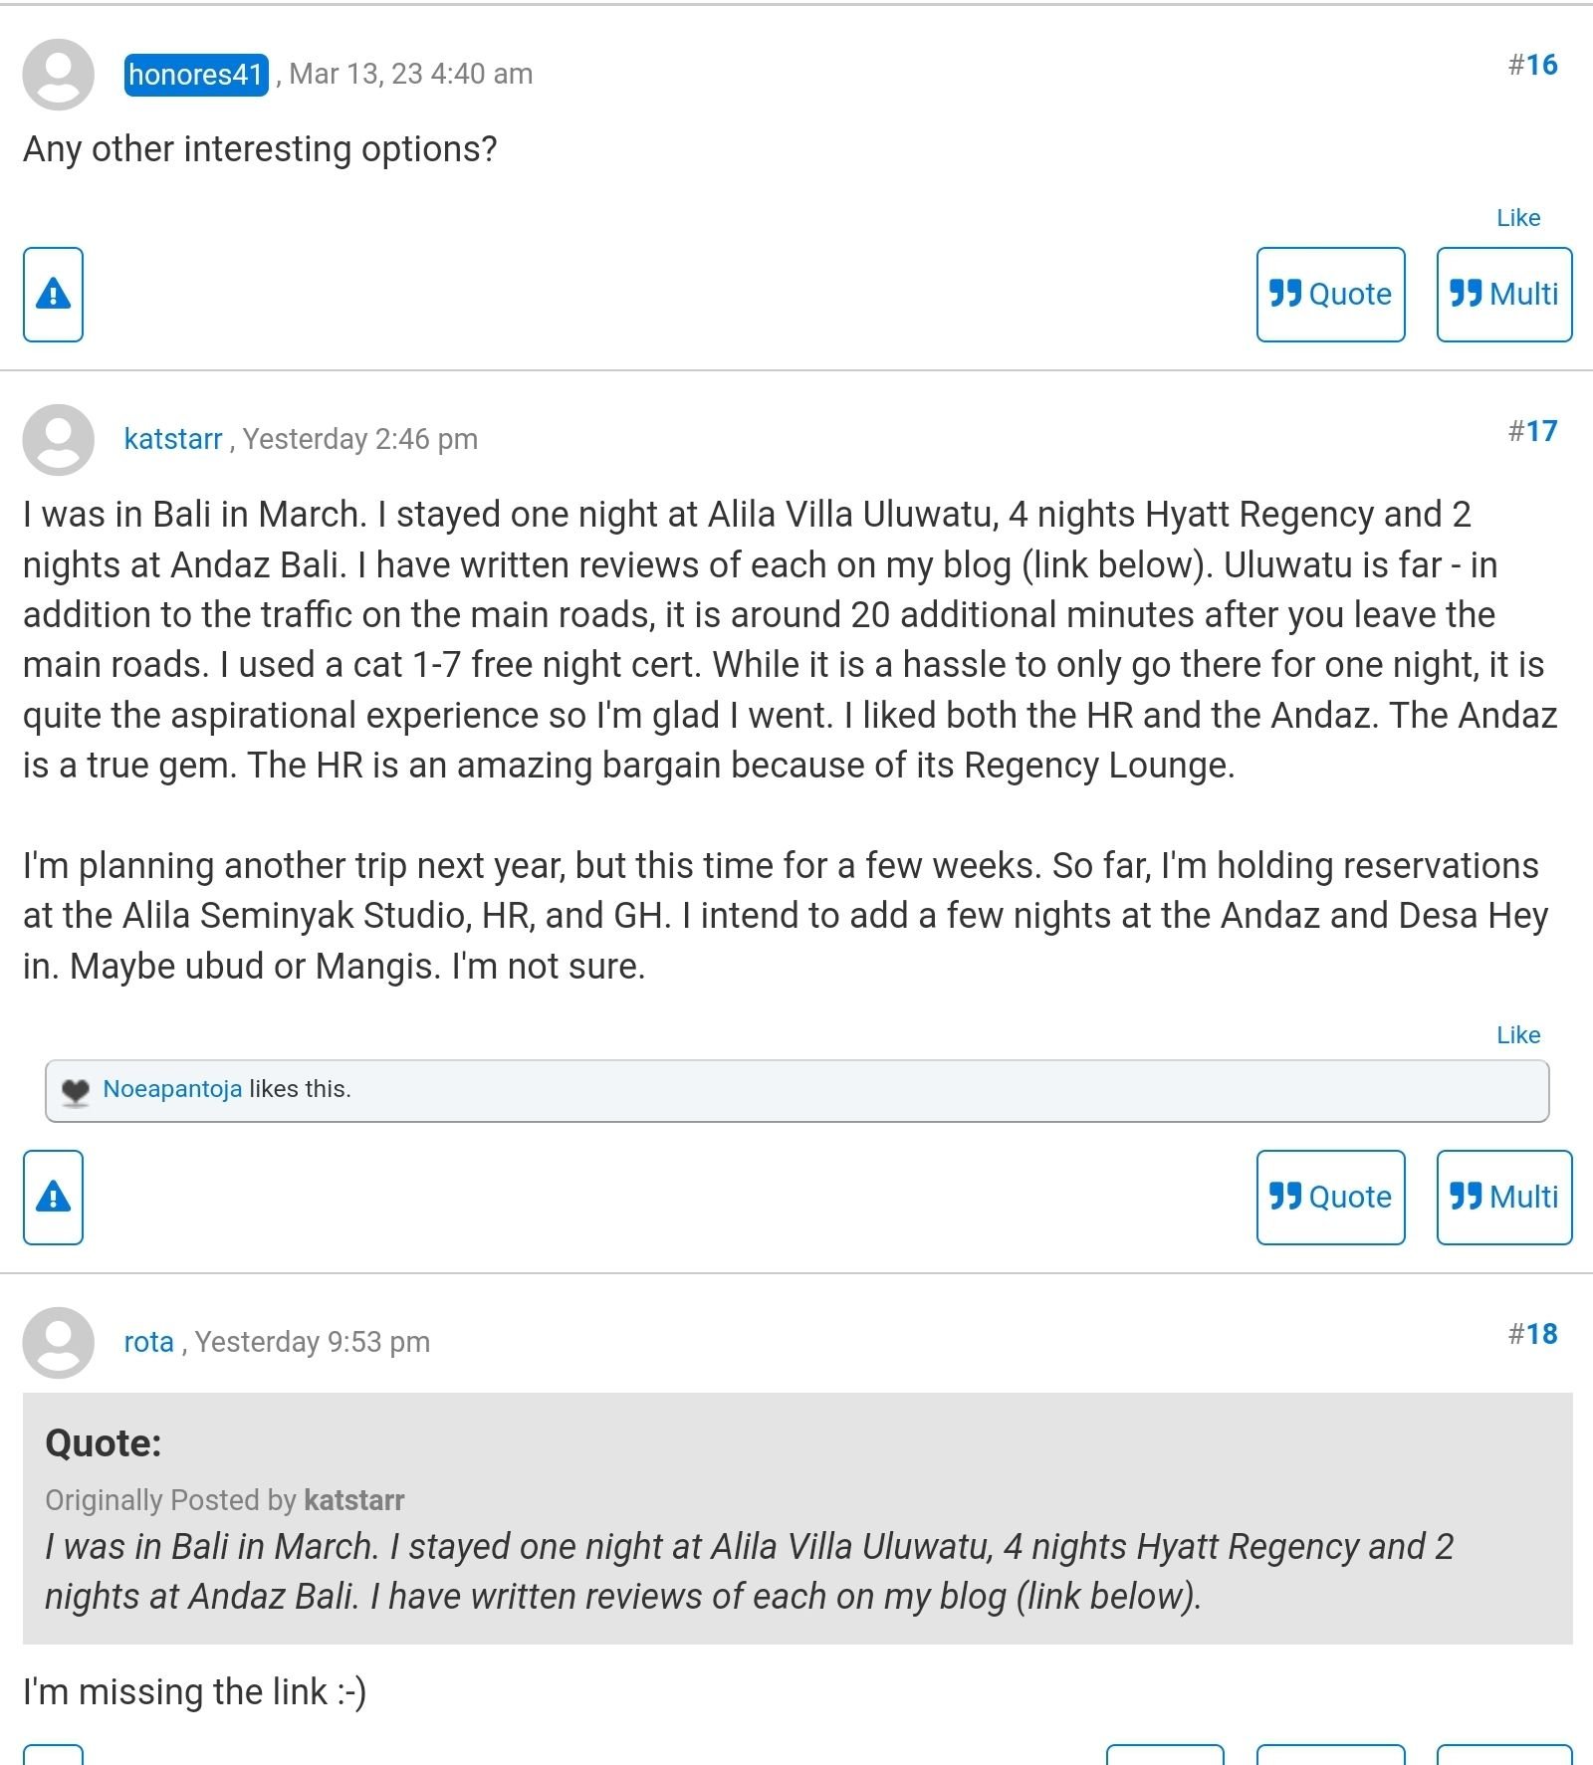The height and width of the screenshot is (1765, 1593).
Task: Quote honores41's post #16
Action: point(1330,295)
